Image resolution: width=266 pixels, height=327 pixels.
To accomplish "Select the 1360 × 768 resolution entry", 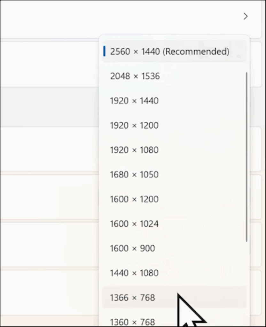I will click(x=132, y=322).
